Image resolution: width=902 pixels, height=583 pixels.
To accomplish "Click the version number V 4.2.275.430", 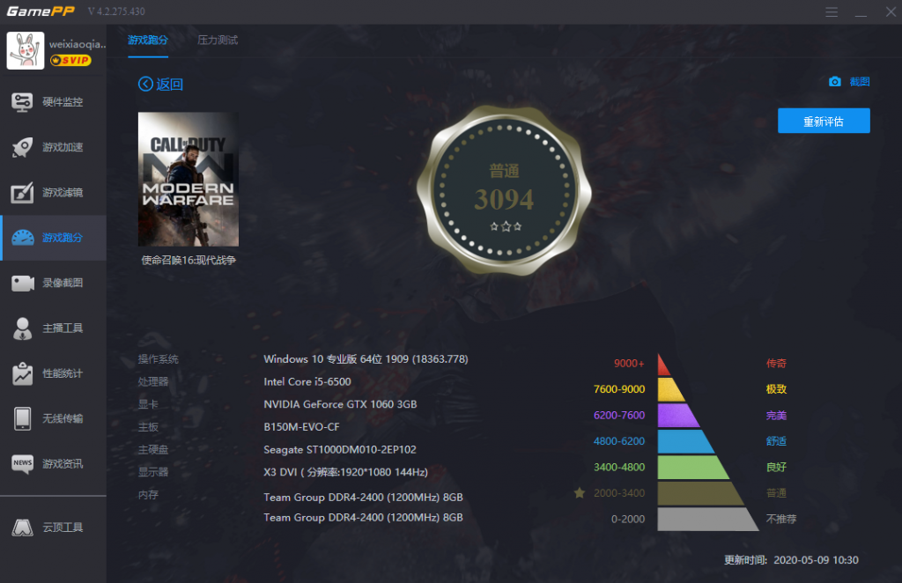I will pos(116,11).
